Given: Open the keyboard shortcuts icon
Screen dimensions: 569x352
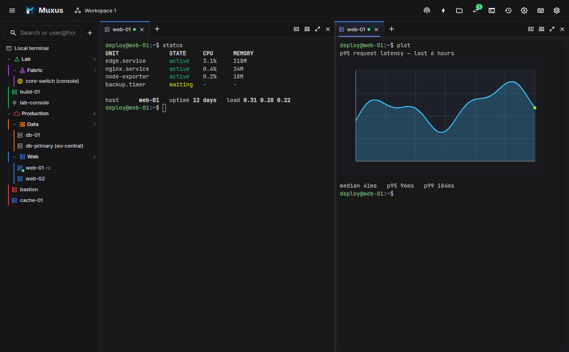Looking at the screenshot, I should tap(541, 10).
